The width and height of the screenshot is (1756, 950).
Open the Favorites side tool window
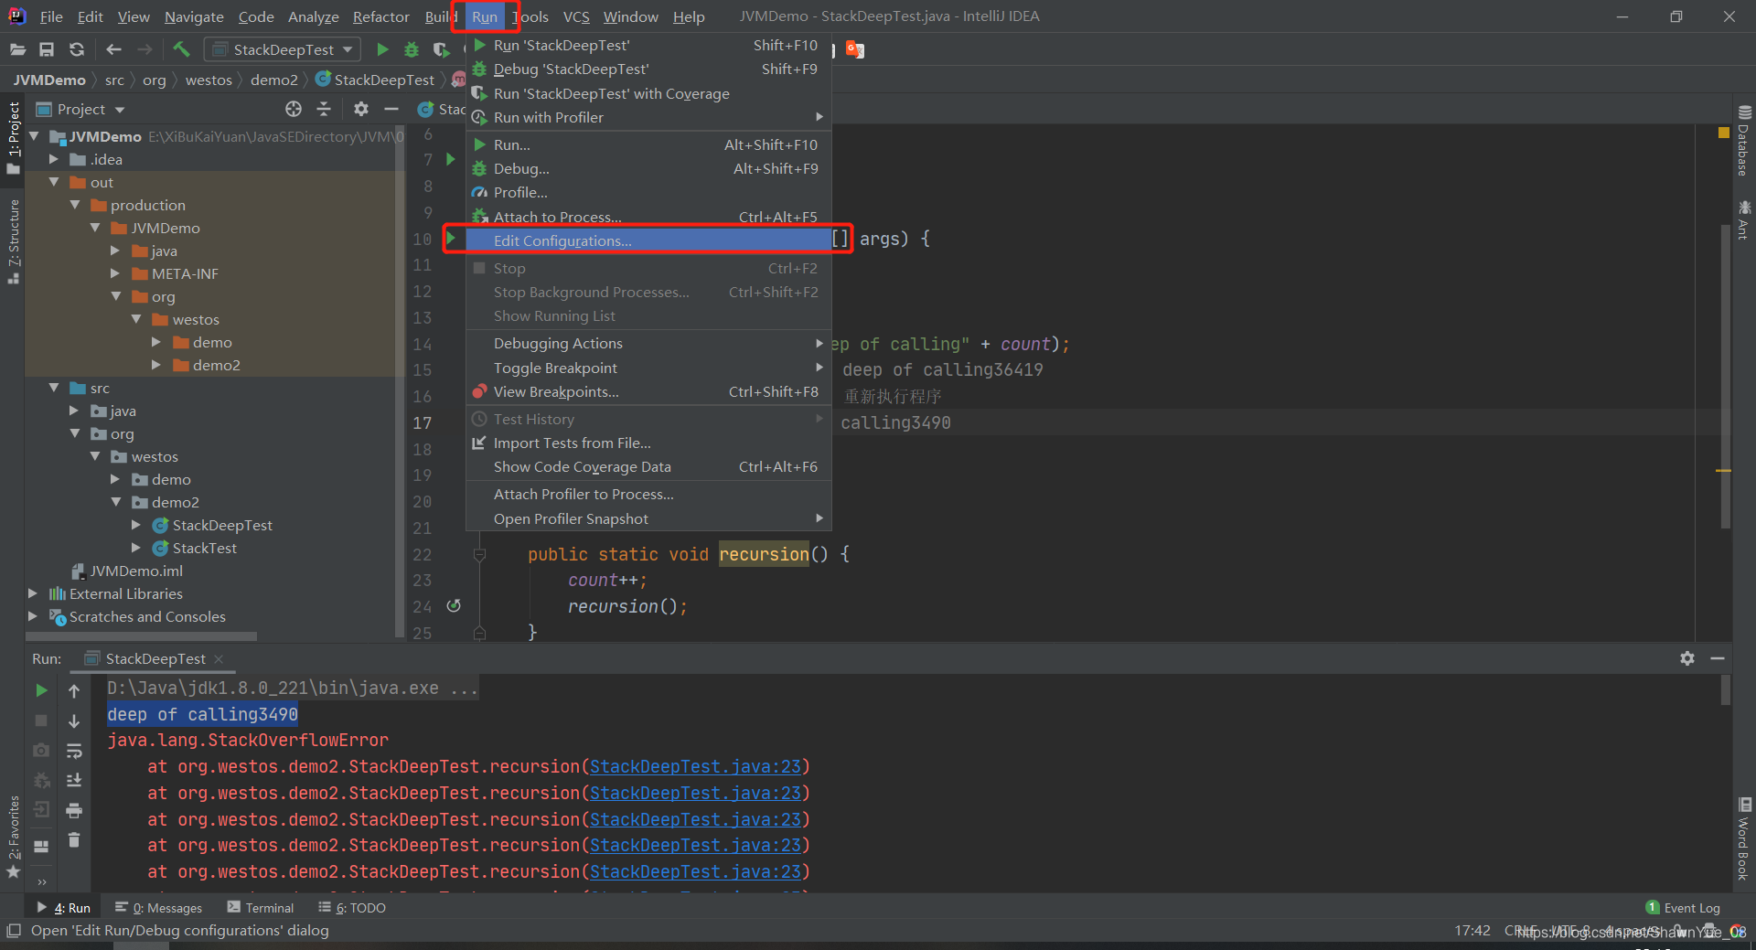14,837
